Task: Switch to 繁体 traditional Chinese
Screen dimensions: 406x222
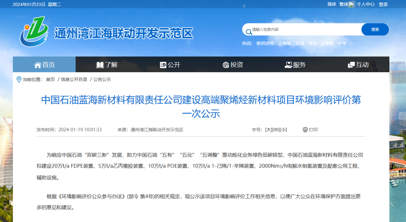Action: 344,4
